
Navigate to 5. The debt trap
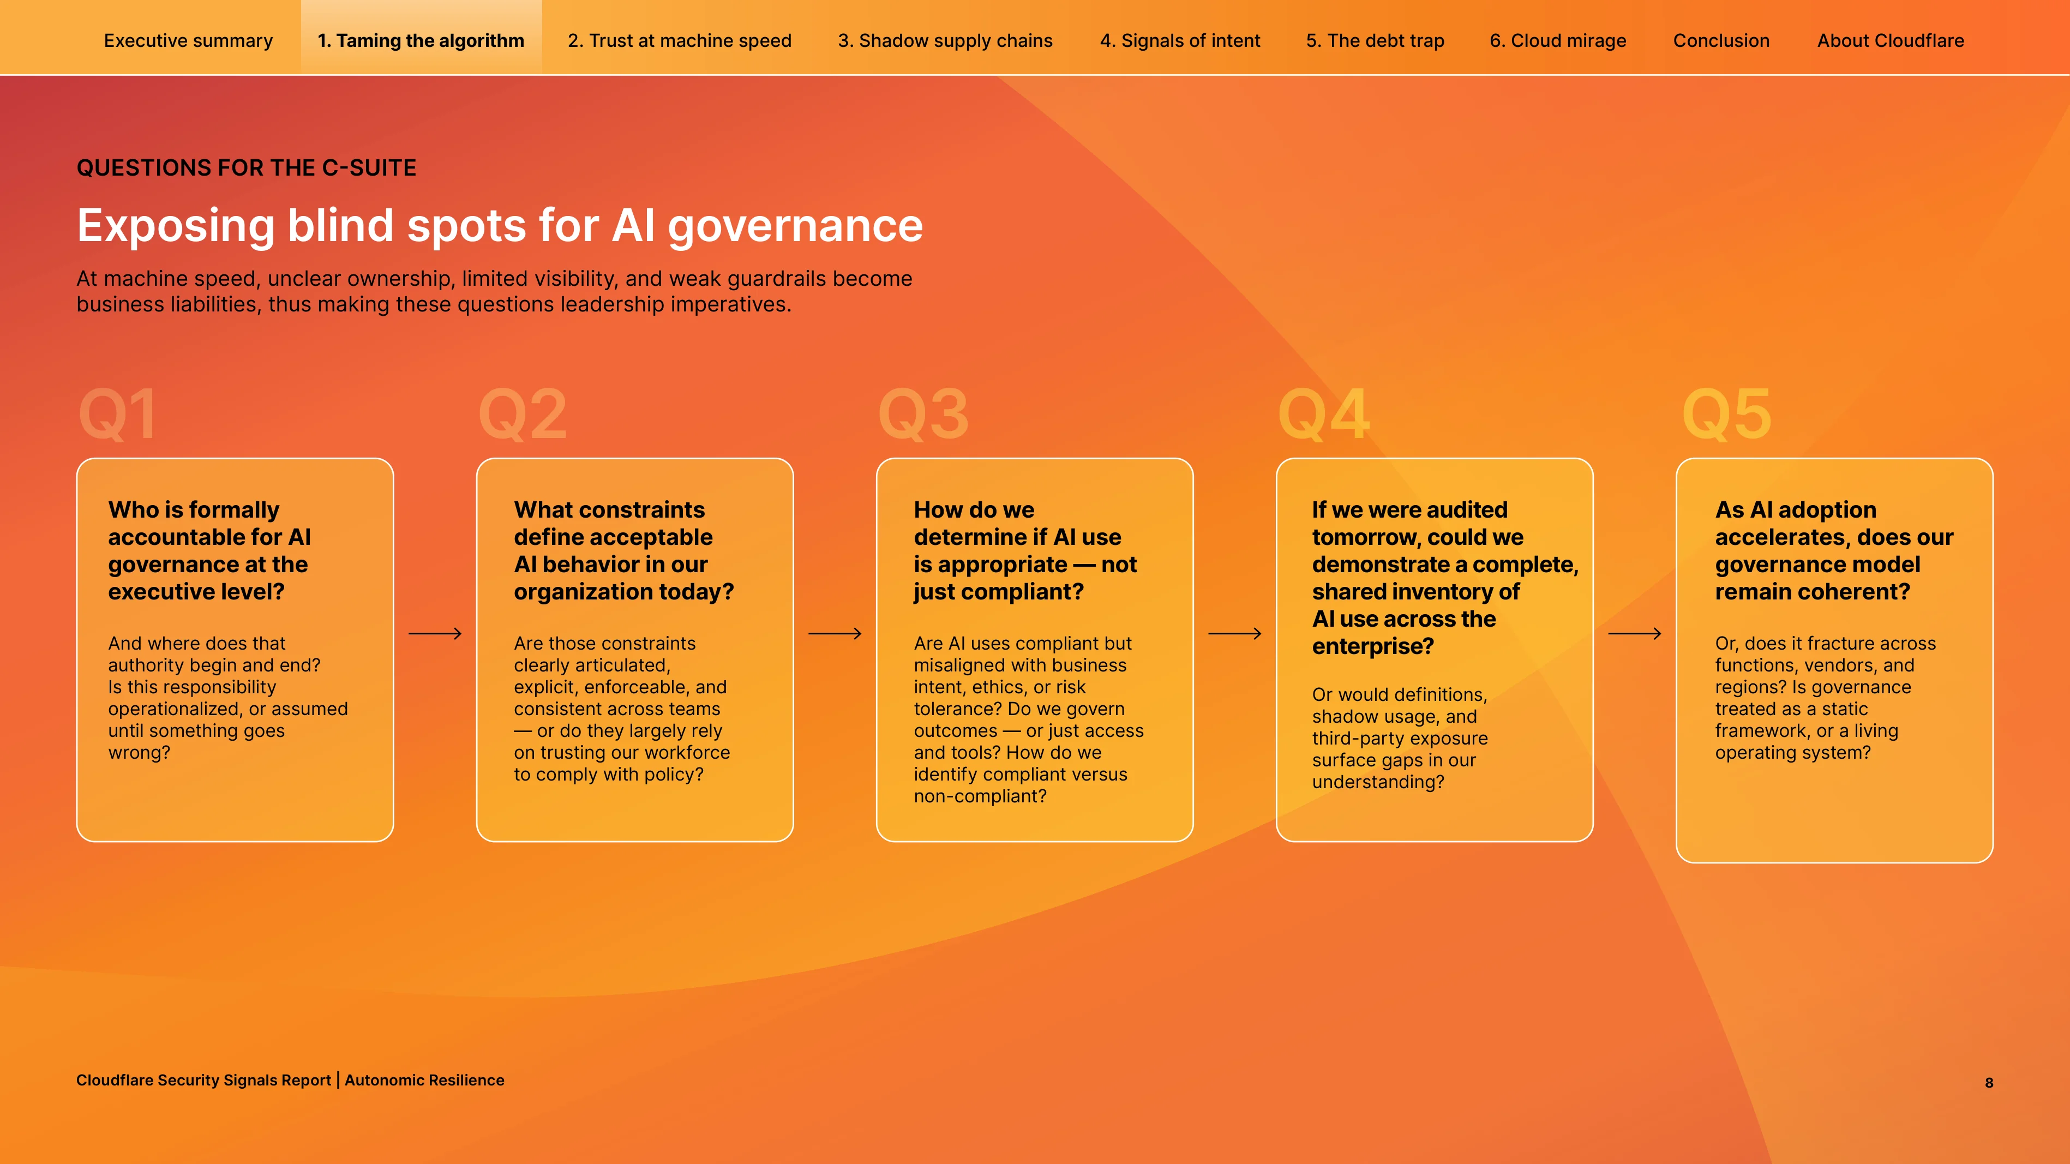pos(1375,40)
